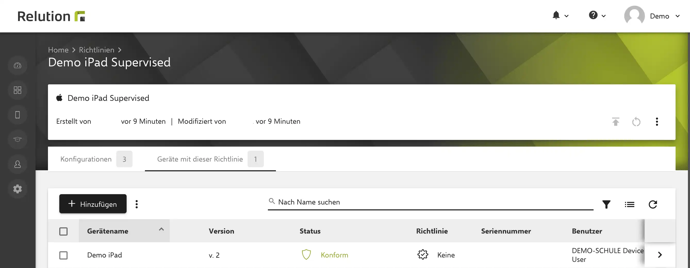
Task: Open the education graduation cap sidebar icon
Action: click(18, 139)
